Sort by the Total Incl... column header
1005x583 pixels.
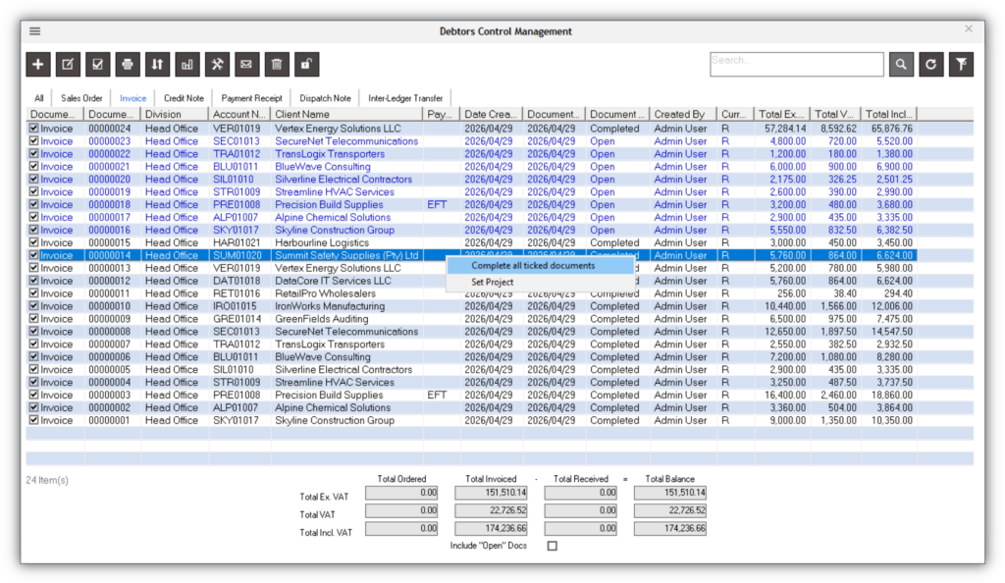(889, 114)
